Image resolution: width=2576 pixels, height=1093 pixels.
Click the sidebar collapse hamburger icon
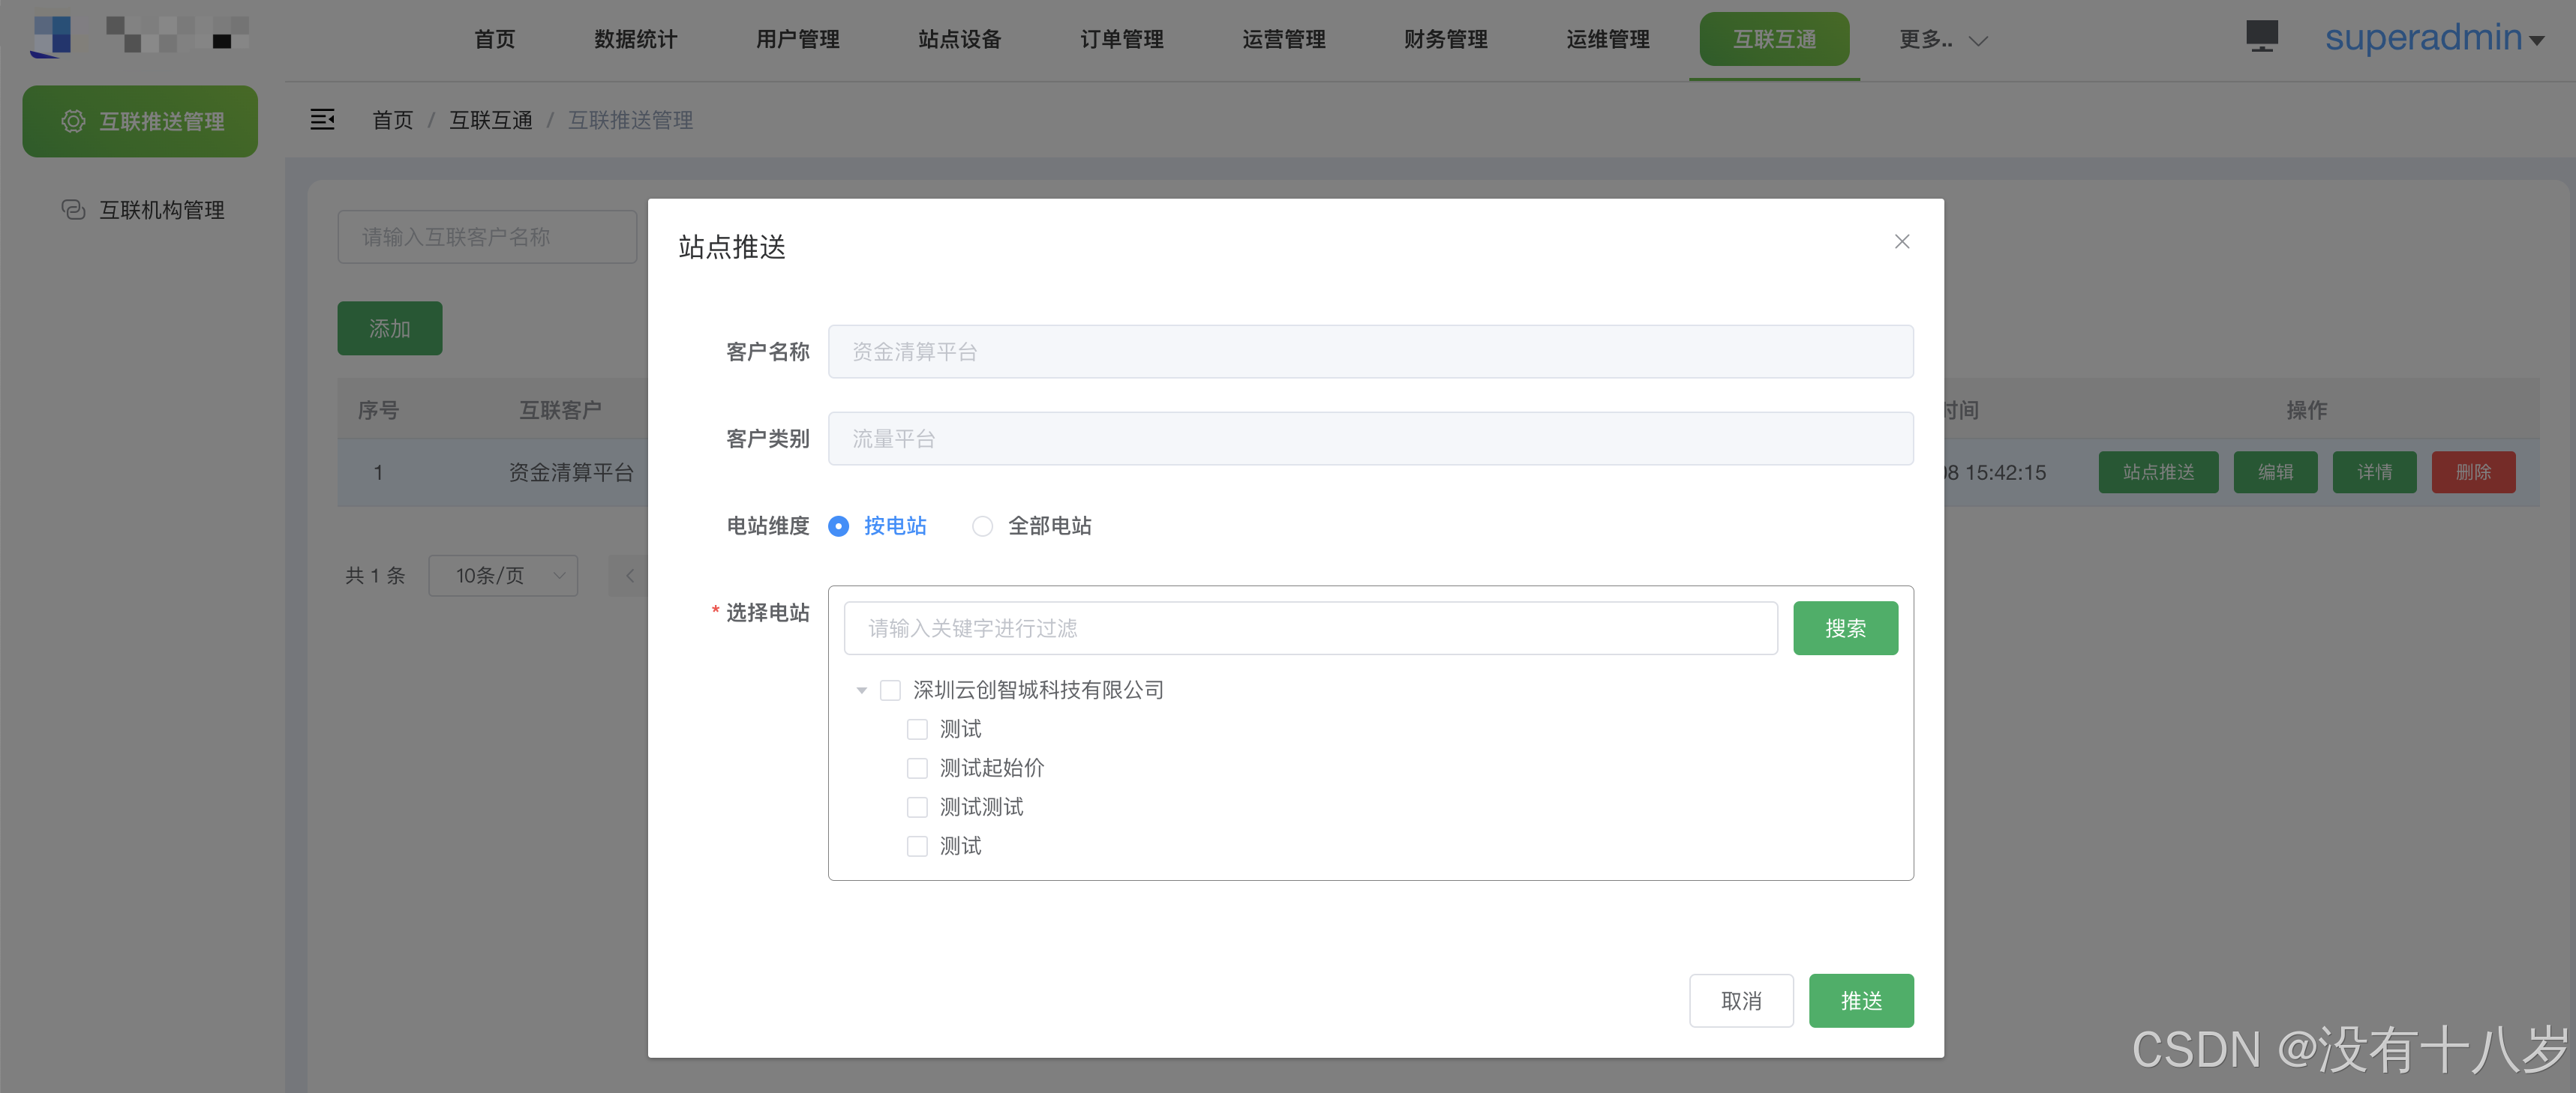[322, 120]
